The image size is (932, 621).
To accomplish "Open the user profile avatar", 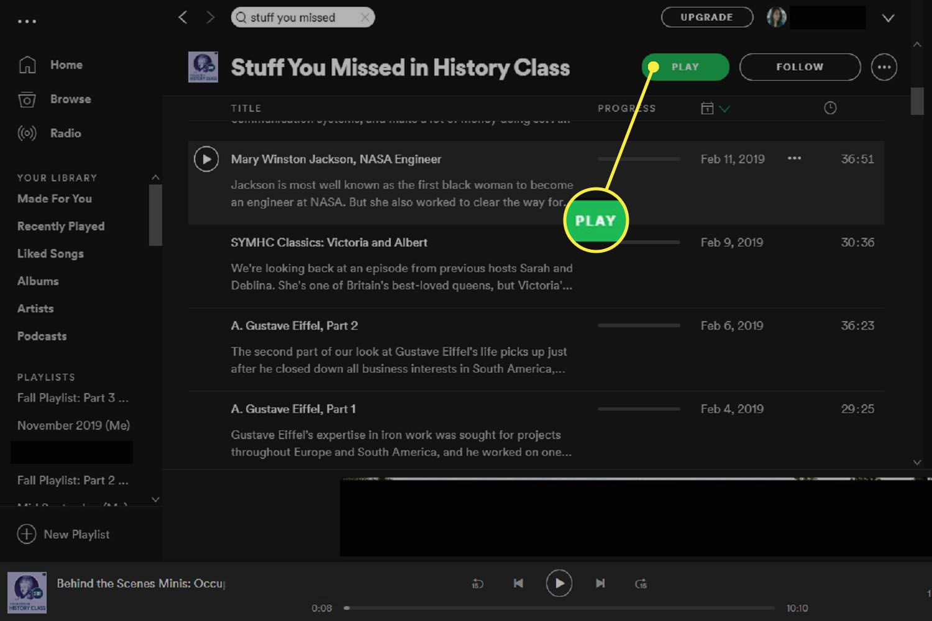I will point(777,17).
